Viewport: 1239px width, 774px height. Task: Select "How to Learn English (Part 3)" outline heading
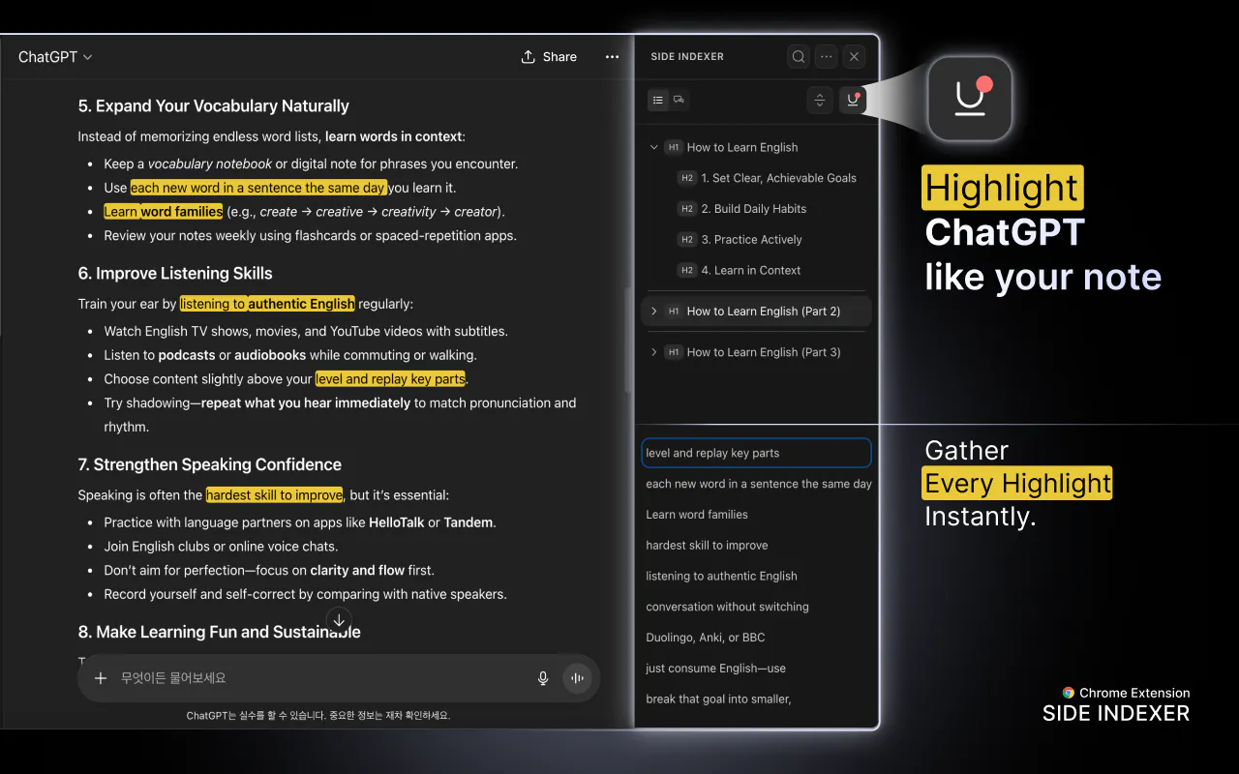pos(764,352)
